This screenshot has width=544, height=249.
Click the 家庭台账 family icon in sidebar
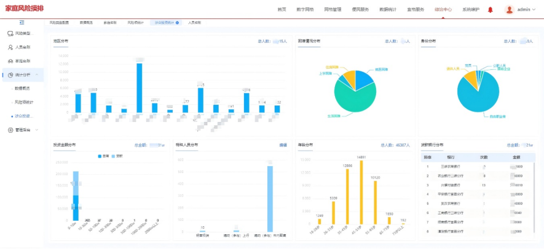[10, 61]
